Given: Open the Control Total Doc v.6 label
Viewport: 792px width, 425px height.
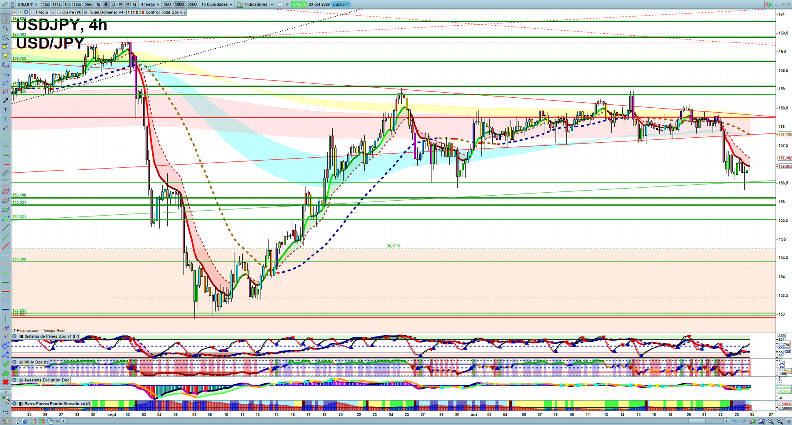Looking at the screenshot, I should [165, 12].
